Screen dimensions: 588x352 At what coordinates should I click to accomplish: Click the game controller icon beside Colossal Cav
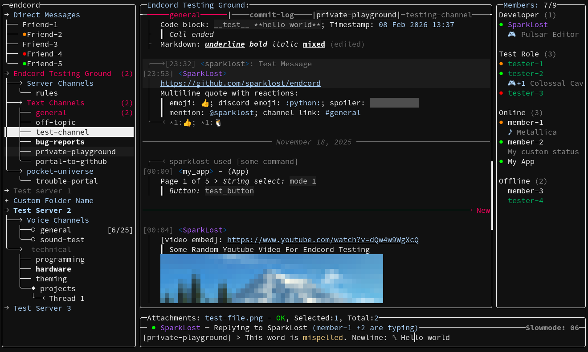(512, 83)
